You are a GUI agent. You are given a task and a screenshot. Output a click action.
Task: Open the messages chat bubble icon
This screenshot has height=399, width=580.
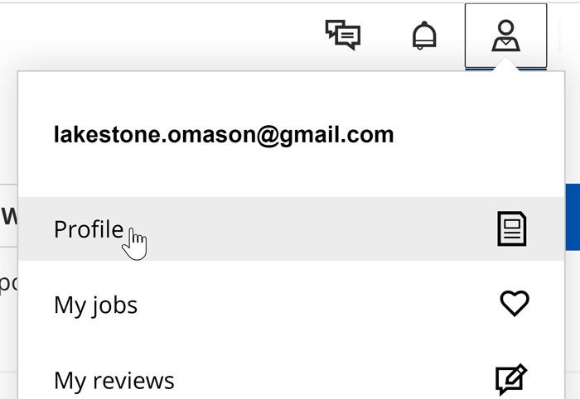[343, 35]
